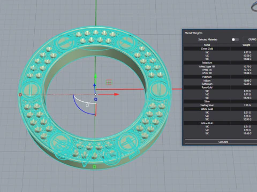The image size is (257, 192).
Task: Click 14K under Green Gold
Action: (x=207, y=55)
